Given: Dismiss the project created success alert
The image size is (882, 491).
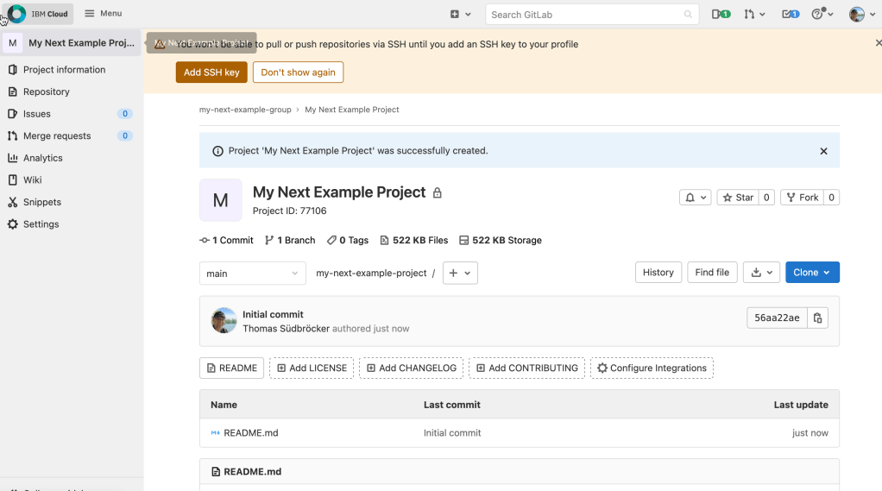Looking at the screenshot, I should click(x=823, y=151).
